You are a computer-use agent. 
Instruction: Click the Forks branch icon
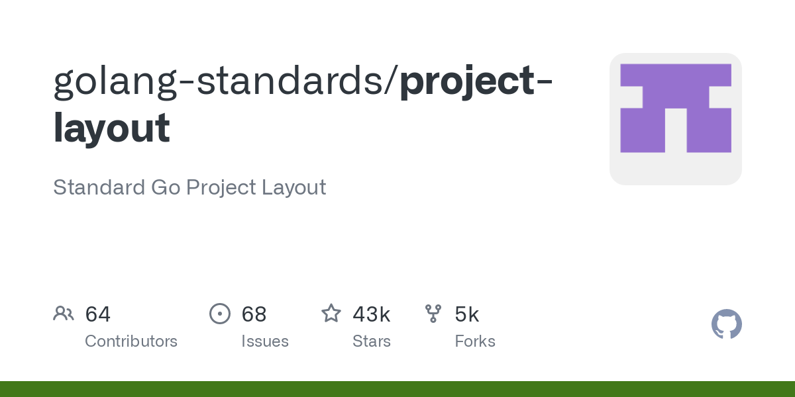pos(433,314)
